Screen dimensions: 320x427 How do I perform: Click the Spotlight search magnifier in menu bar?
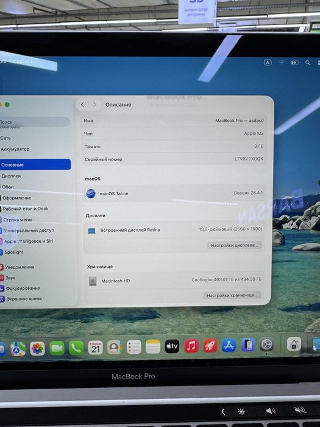coord(307,63)
